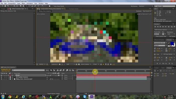Launch Google Chrome from taskbar
This screenshot has height=99, width=176.
coord(10,97)
